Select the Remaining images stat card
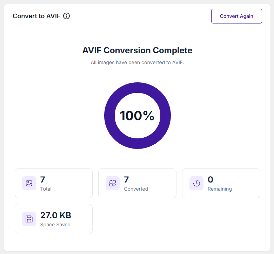This screenshot has height=254, width=274. coord(221,183)
